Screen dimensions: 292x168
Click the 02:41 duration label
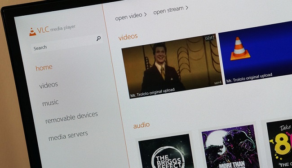210,38
